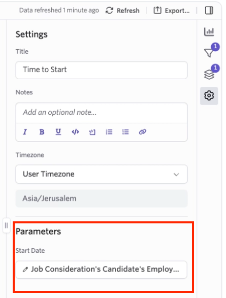Insert a link in Notes
The width and height of the screenshot is (226, 298).
tap(142, 131)
